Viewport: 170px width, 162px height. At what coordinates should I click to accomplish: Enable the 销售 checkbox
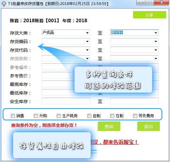pos(13,116)
